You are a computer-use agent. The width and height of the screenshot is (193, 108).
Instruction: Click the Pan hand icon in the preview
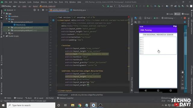coord(182,72)
